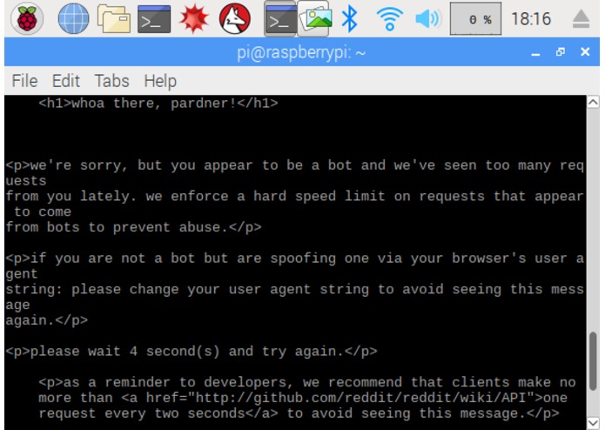
Task: Click the 'please wait 4 second(s)' line
Action: click(x=192, y=352)
